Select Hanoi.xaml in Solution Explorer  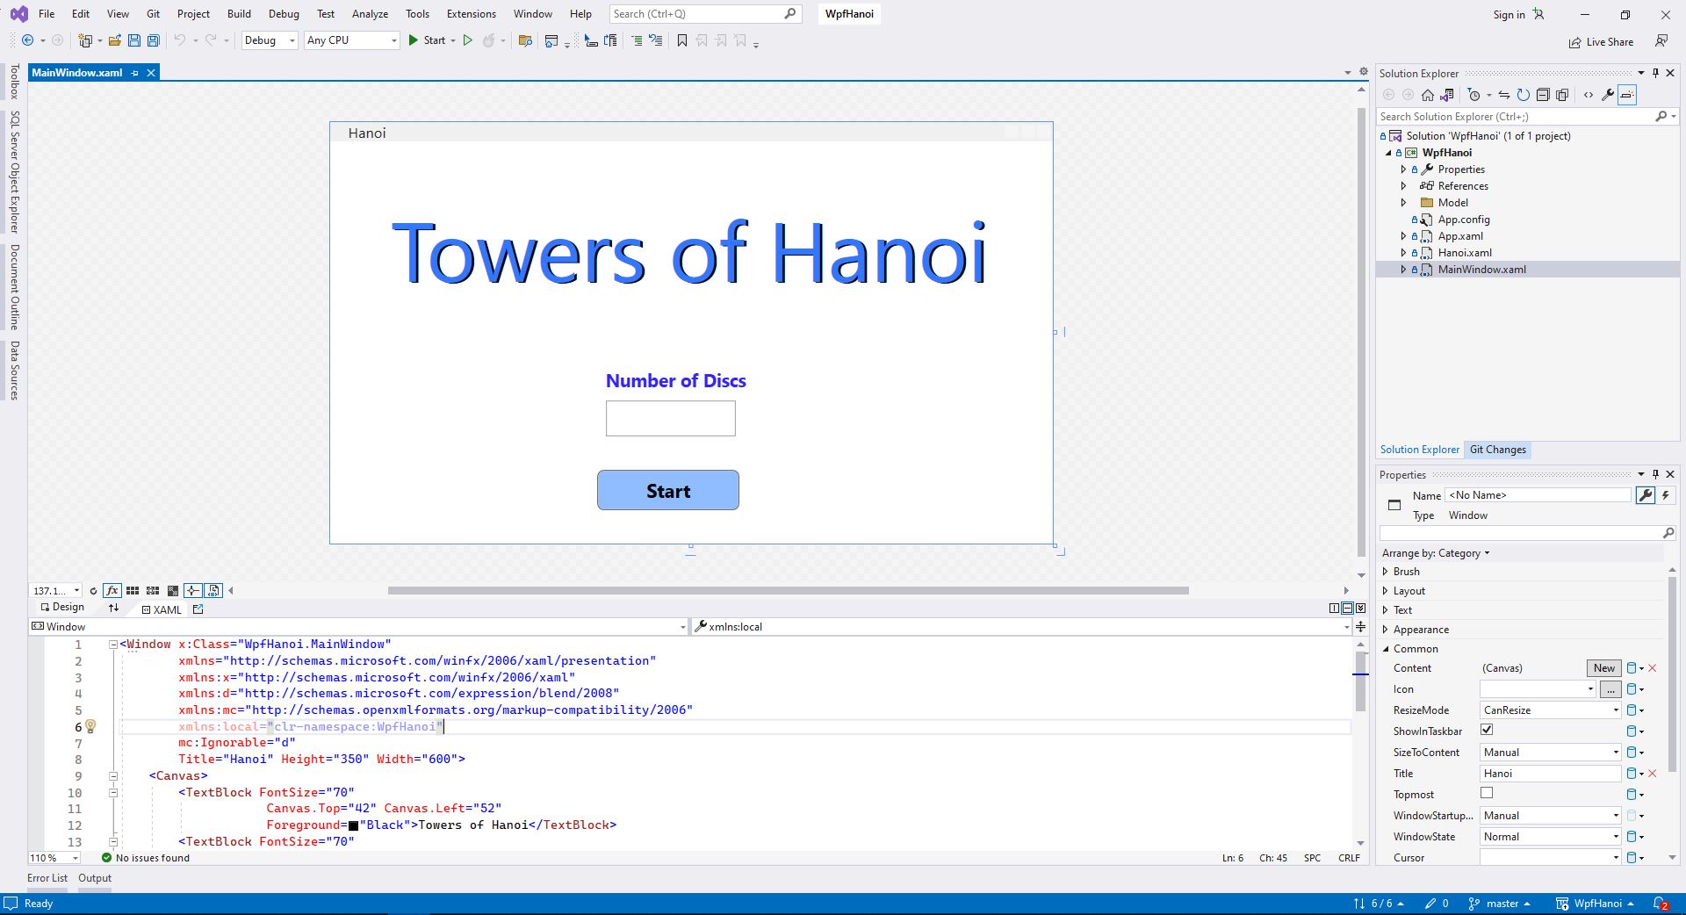1464,253
